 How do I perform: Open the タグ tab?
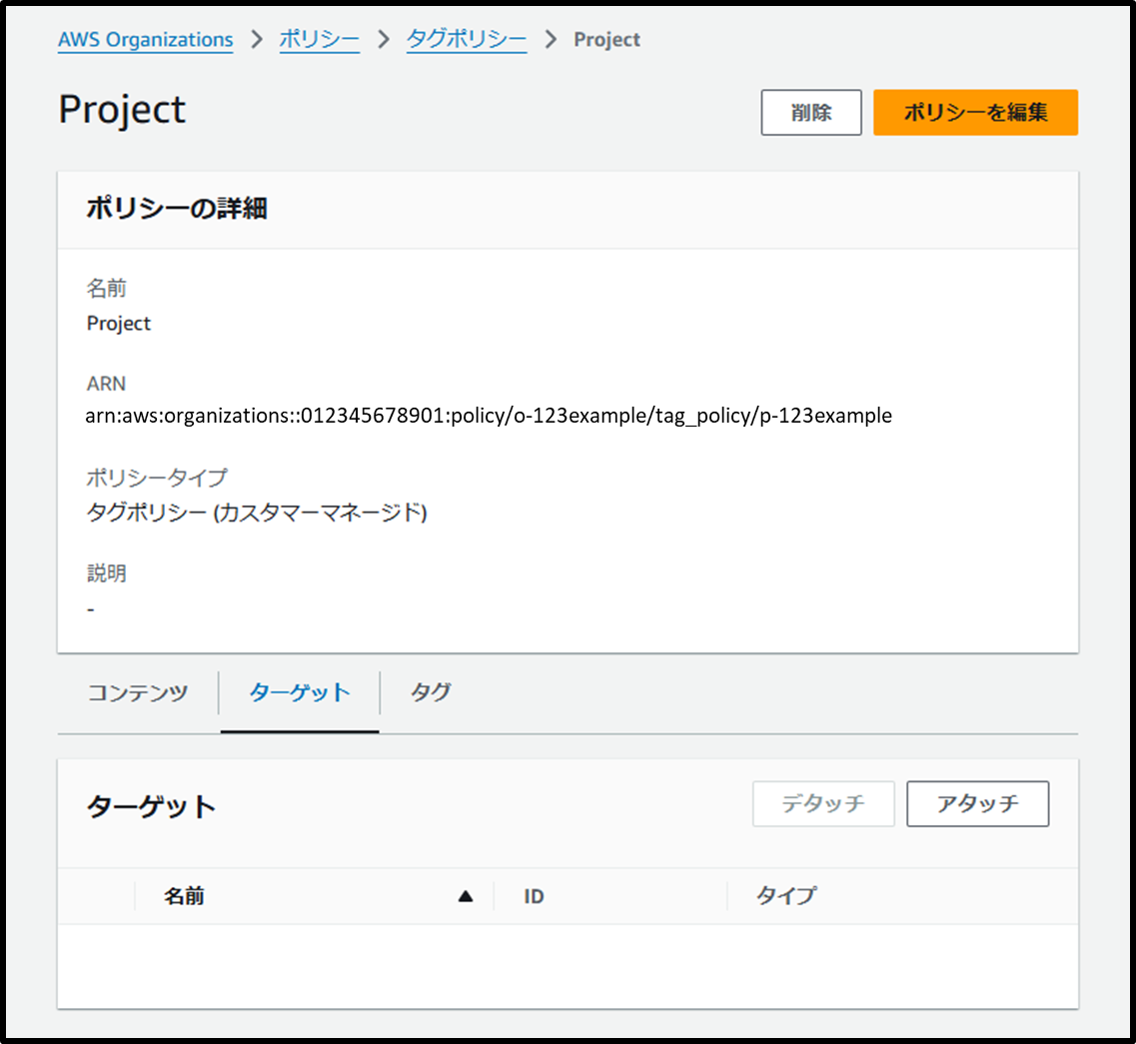tap(431, 692)
